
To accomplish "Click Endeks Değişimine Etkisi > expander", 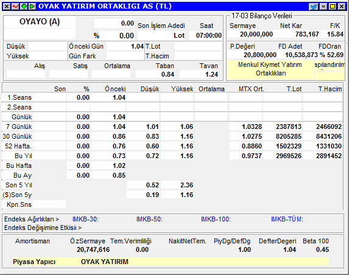I will click(x=43, y=228).
